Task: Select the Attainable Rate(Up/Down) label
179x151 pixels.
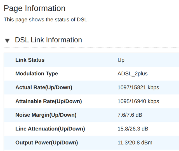Action: click(x=49, y=101)
